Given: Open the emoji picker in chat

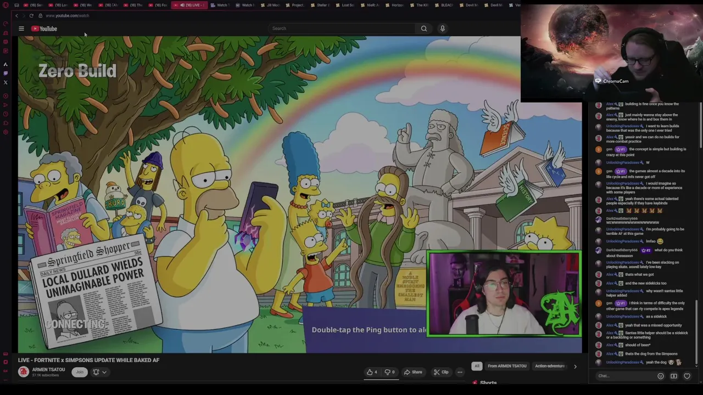Looking at the screenshot, I should click(661, 376).
